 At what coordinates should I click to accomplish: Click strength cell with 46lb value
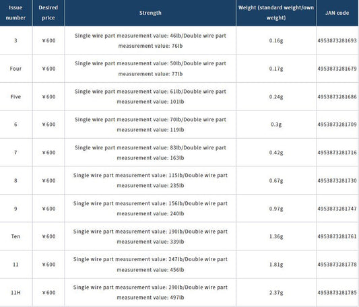(150, 40)
